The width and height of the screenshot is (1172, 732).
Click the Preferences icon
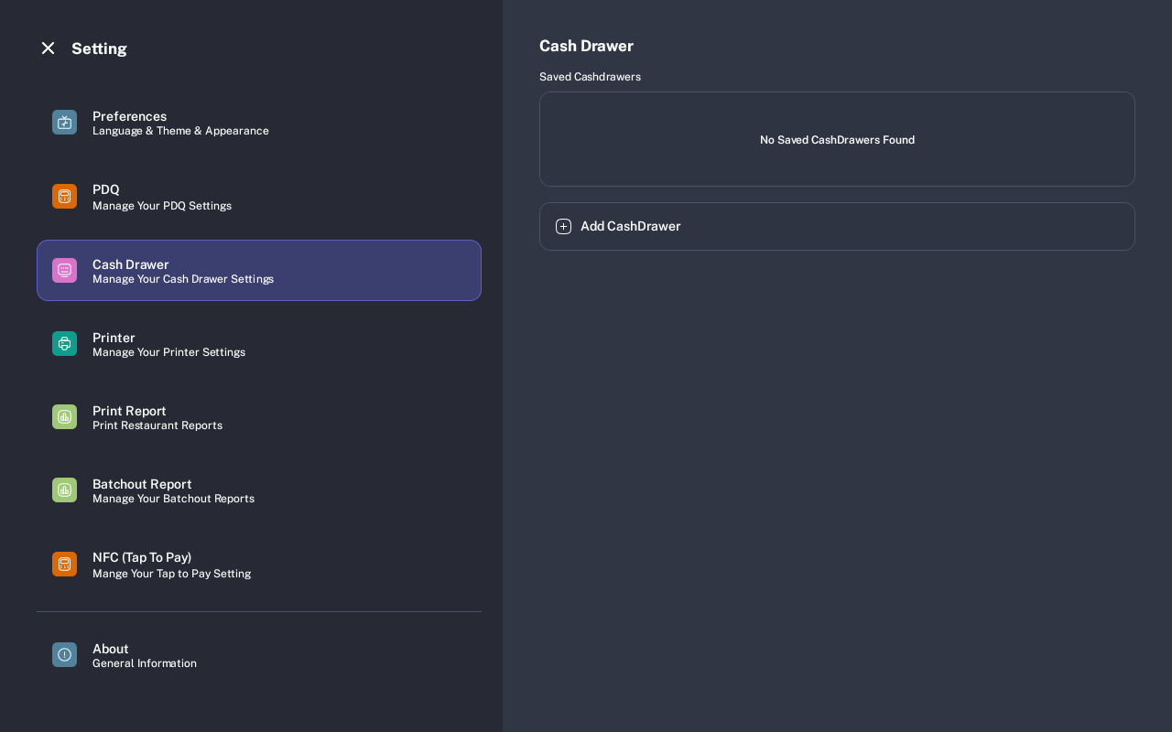(x=64, y=123)
